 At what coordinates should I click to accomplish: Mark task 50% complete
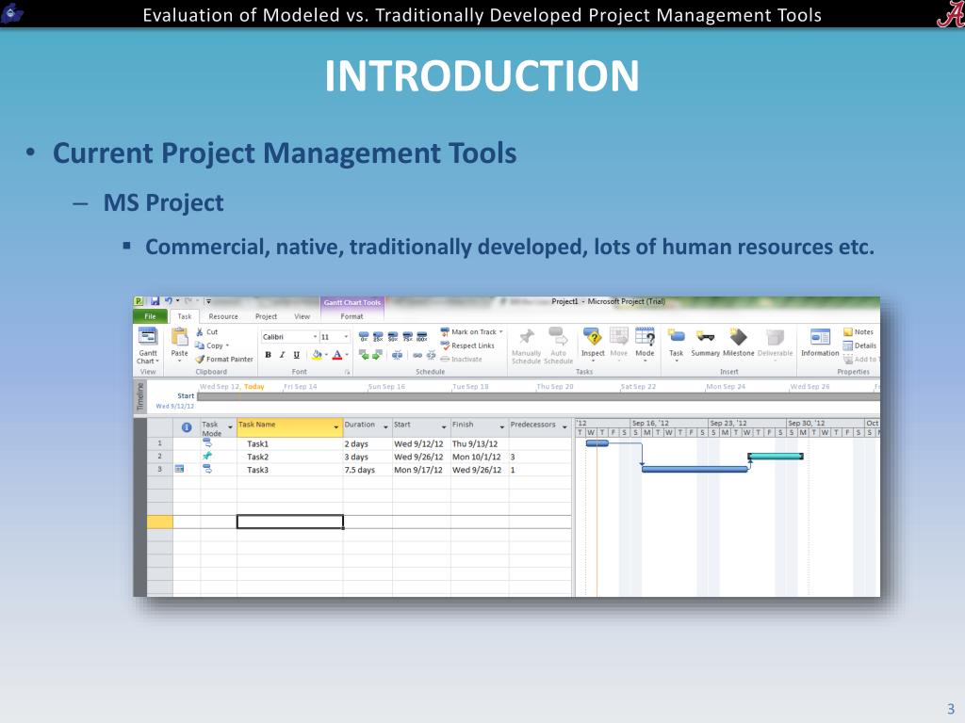(x=393, y=337)
